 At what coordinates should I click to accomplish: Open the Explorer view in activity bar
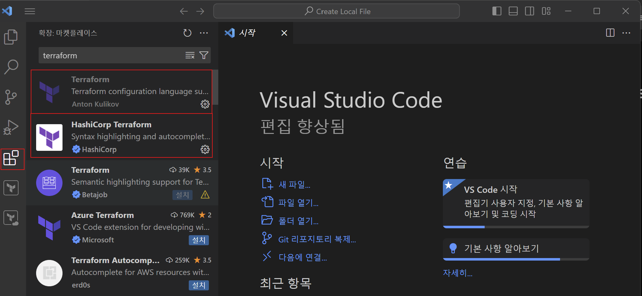pos(11,37)
